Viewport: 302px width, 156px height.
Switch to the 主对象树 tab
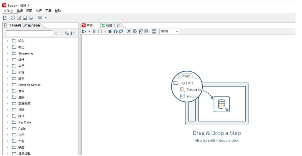13,26
